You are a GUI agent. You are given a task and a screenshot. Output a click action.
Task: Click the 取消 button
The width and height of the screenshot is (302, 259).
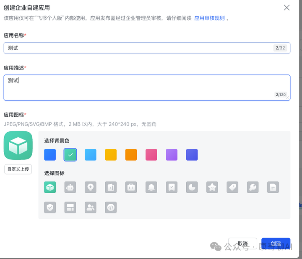pyautogui.click(x=242, y=244)
